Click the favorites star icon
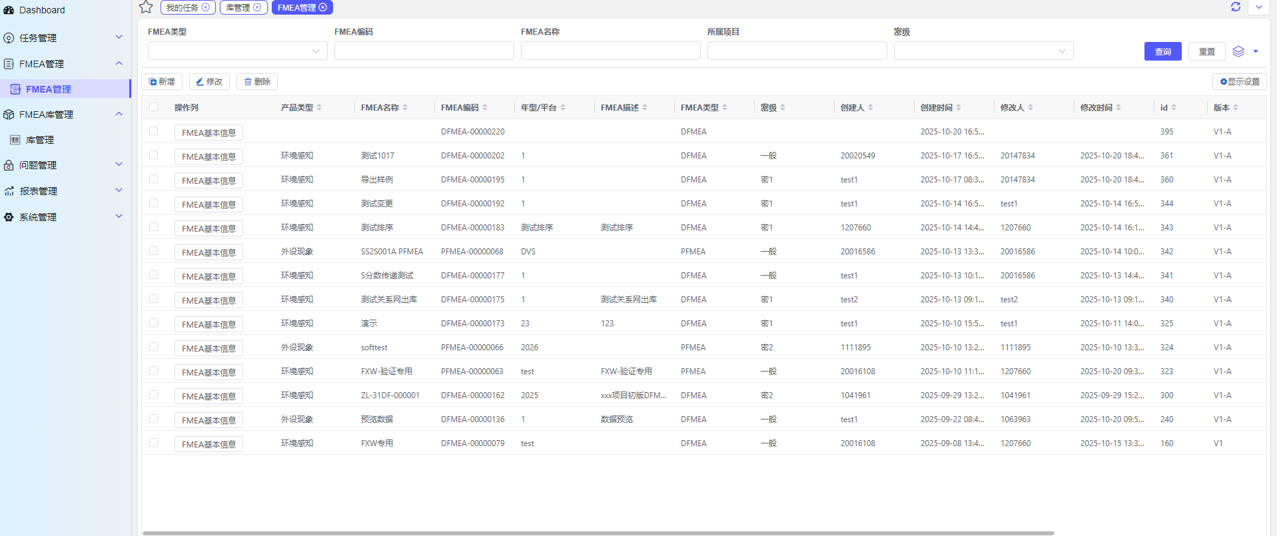 (x=146, y=7)
